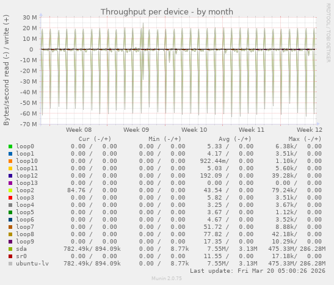Click the Max (-/+) column header
The width and height of the screenshot is (334, 285).
305,139
